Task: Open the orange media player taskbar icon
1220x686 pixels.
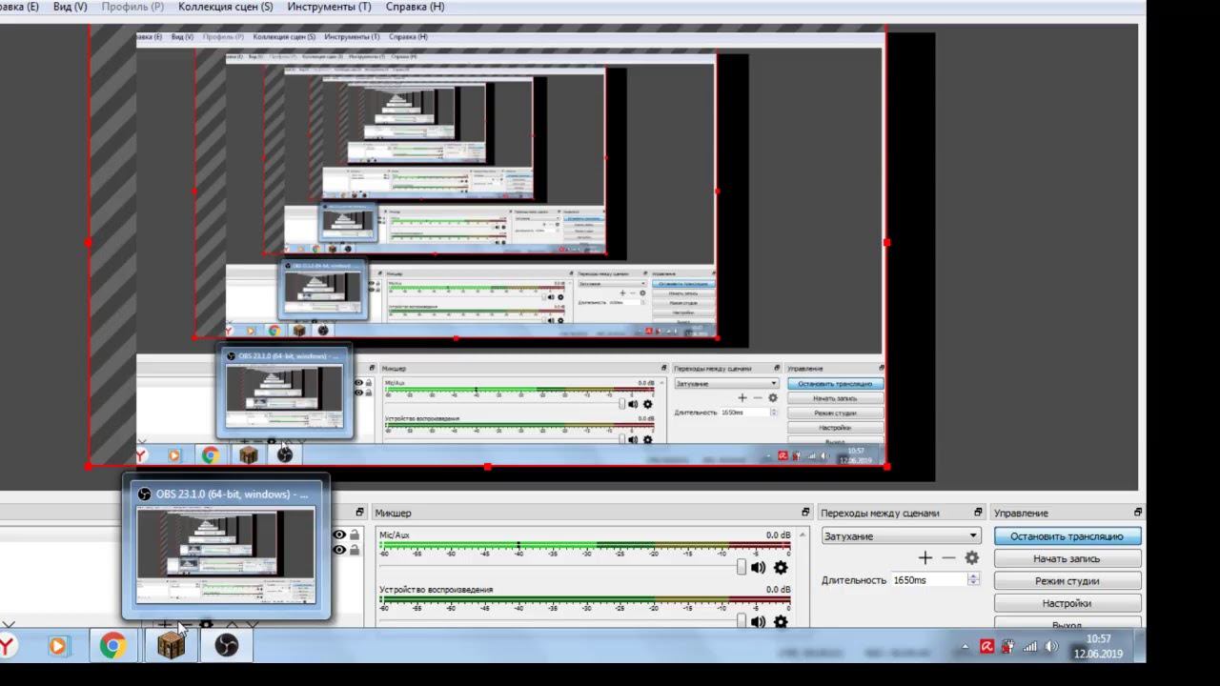Action: (x=57, y=646)
